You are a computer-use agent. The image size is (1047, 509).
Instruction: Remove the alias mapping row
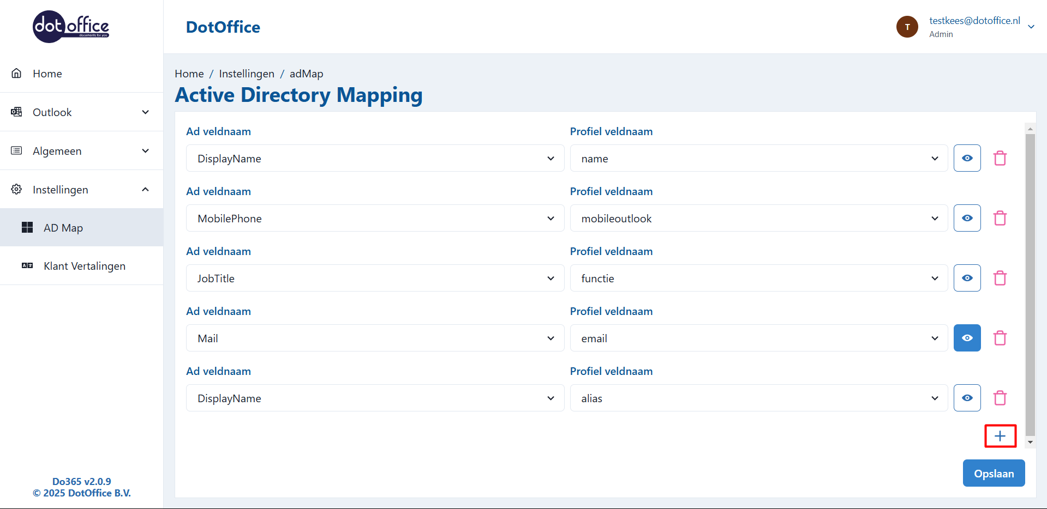1000,398
